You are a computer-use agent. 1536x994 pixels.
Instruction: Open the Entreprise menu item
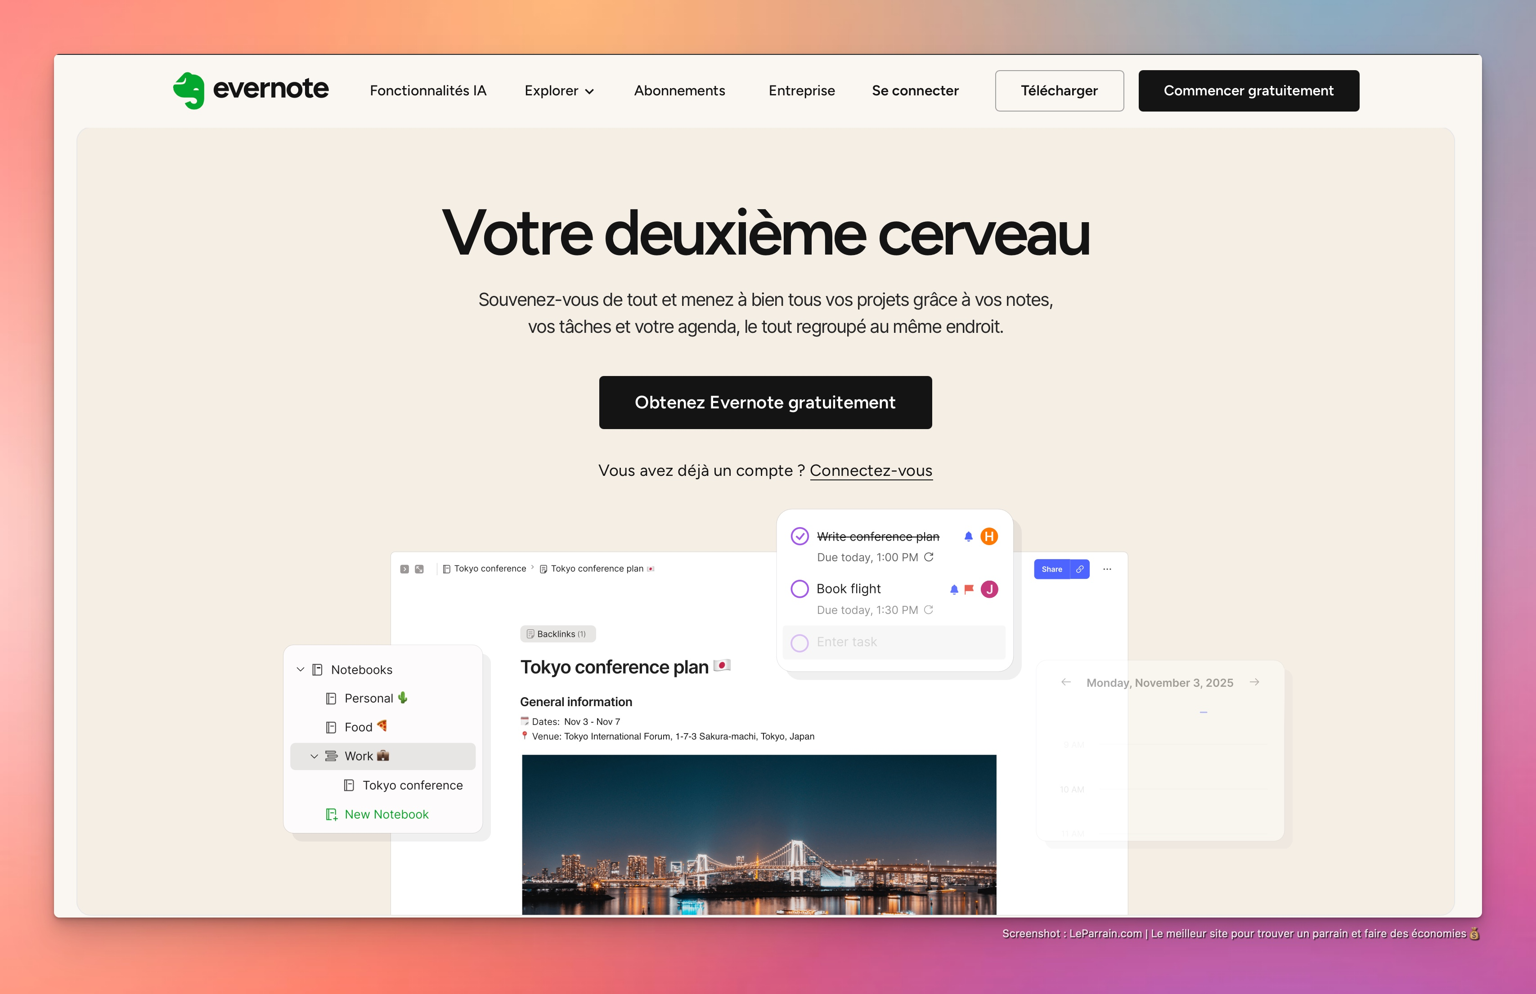pos(802,91)
